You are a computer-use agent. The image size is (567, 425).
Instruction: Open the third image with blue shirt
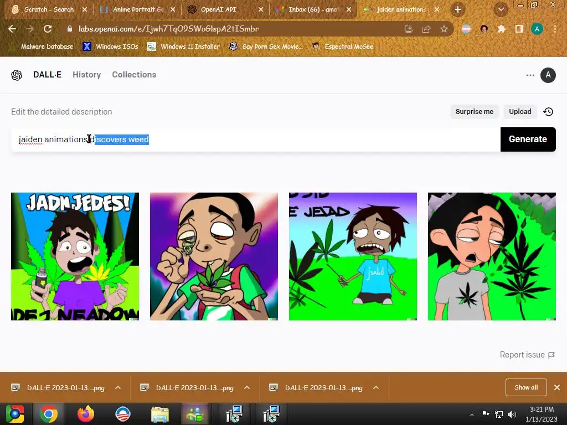(x=353, y=256)
